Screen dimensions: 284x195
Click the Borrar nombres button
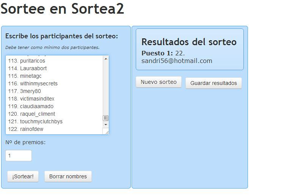tap(68, 176)
